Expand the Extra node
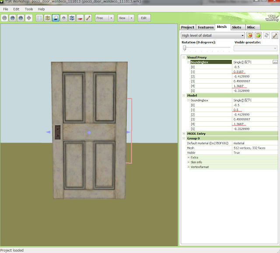This screenshot has height=253, width=280. [189, 158]
